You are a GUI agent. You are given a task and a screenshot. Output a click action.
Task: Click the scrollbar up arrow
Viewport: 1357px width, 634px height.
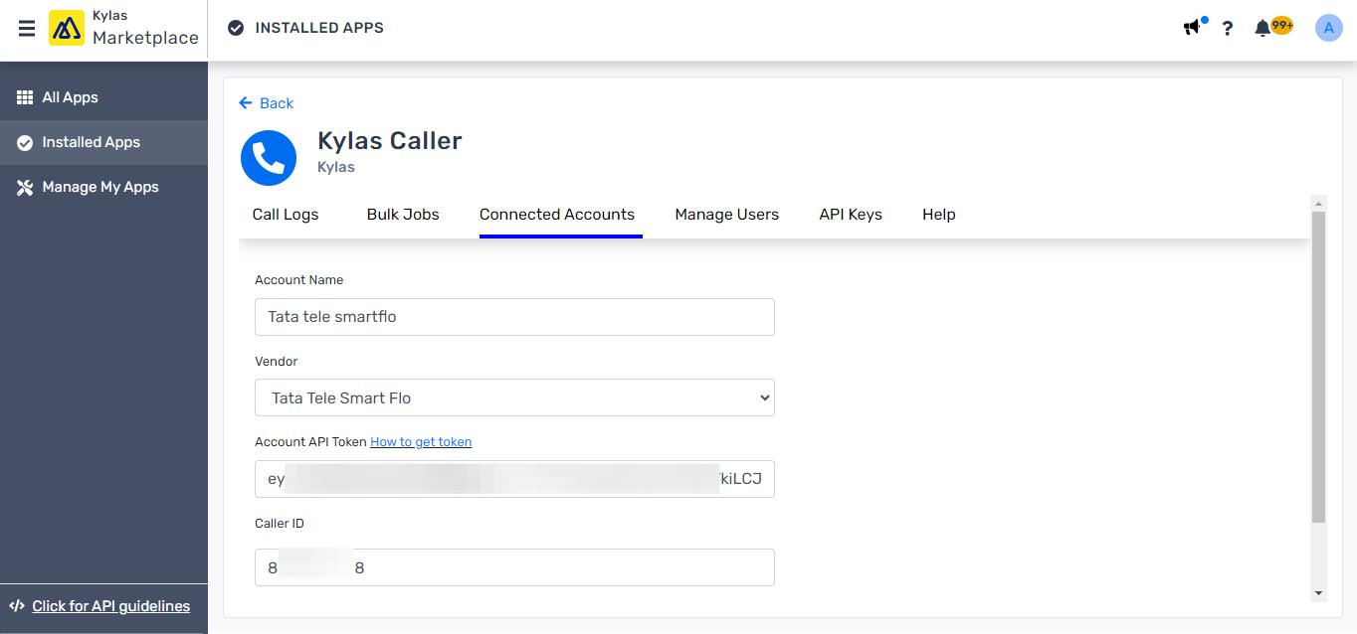point(1319,204)
